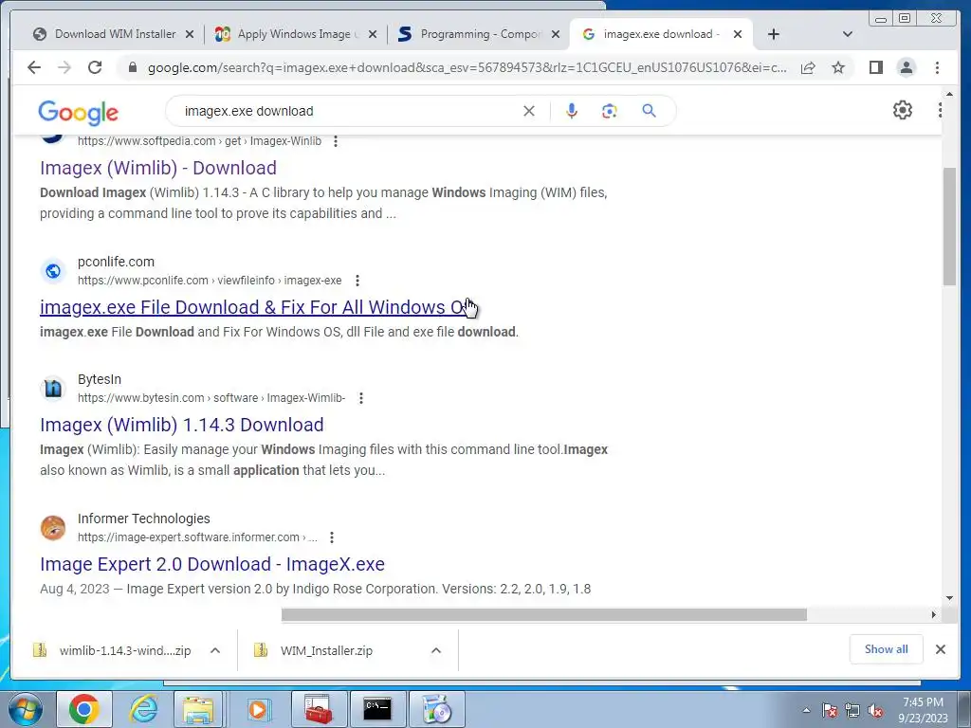Clear the Google search box
Viewport: 971px width, 728px height.
coord(529,111)
